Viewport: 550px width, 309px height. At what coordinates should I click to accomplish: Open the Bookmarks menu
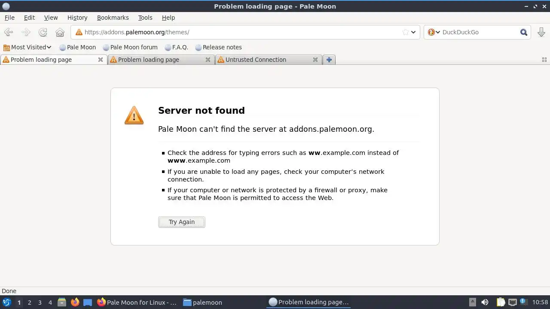pyautogui.click(x=113, y=18)
